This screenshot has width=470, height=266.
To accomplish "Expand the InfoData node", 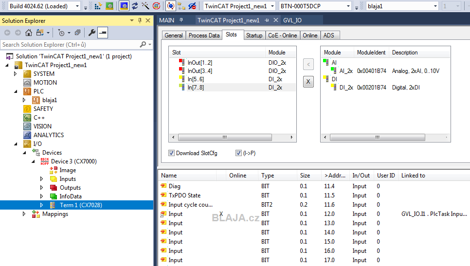I will (x=42, y=196).
